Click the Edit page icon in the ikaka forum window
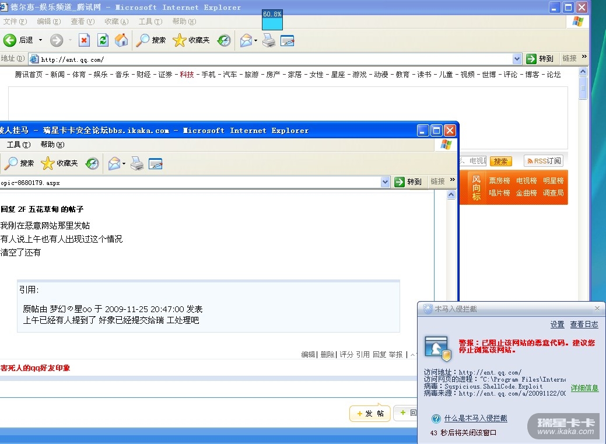606x444 pixels. click(x=156, y=163)
